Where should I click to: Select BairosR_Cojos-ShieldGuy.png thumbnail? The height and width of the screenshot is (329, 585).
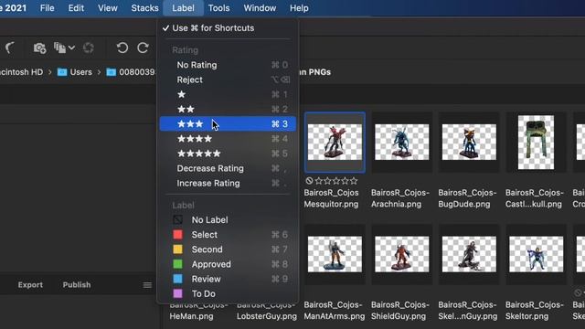[402, 254]
